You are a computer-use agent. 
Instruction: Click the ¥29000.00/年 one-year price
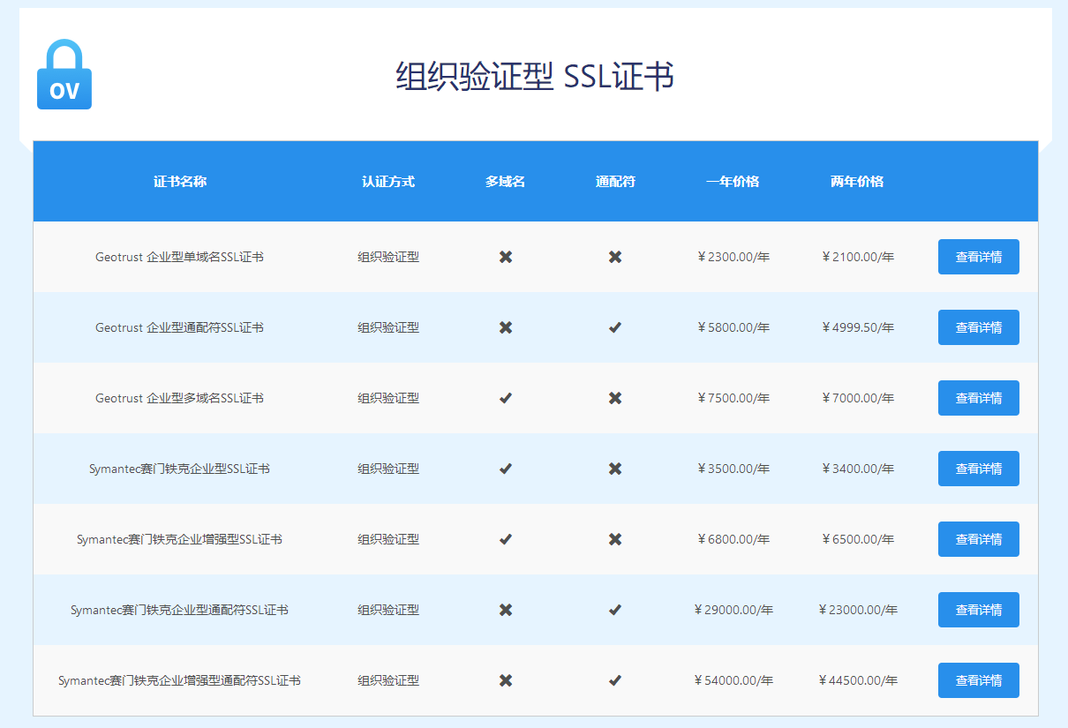733,610
